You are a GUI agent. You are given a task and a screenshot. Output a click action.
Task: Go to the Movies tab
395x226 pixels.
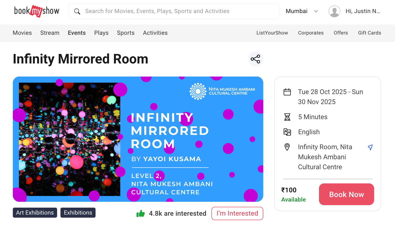pyautogui.click(x=22, y=33)
